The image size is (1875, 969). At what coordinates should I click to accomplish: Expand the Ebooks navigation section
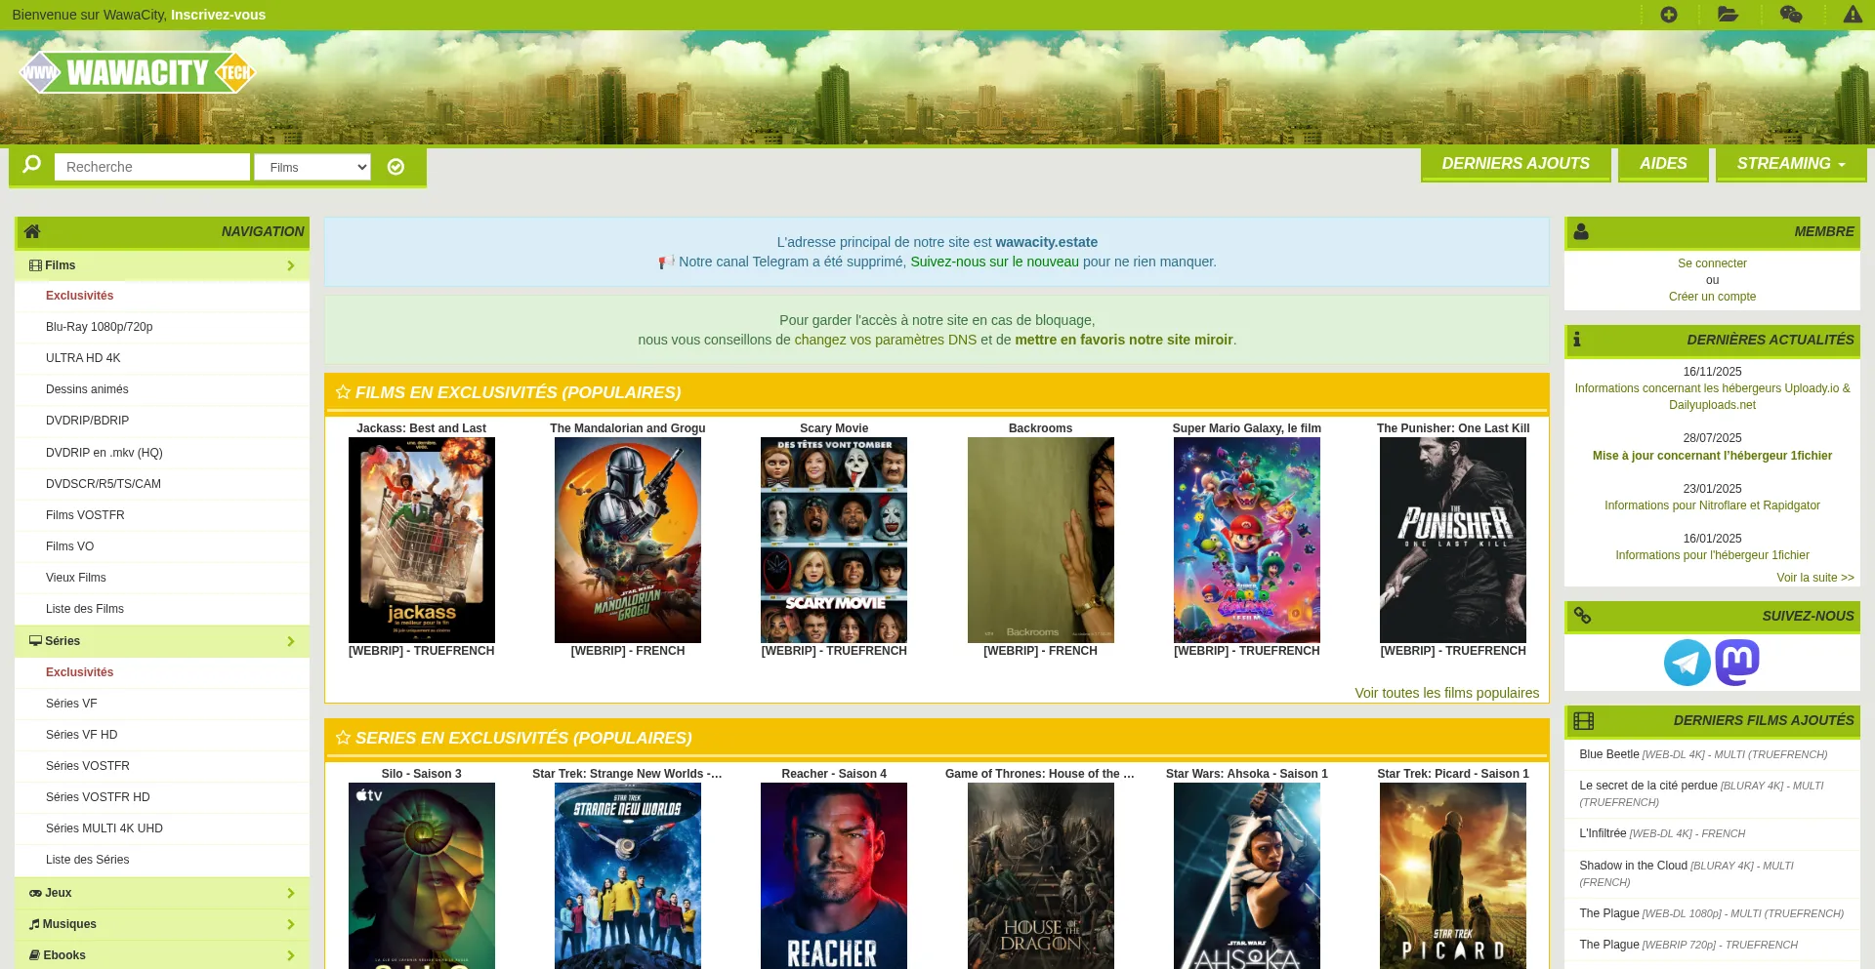[x=162, y=955]
